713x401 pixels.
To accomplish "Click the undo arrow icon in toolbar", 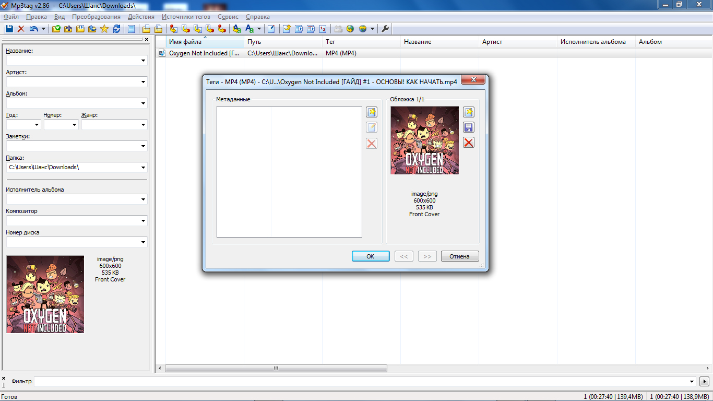I will click(x=33, y=29).
